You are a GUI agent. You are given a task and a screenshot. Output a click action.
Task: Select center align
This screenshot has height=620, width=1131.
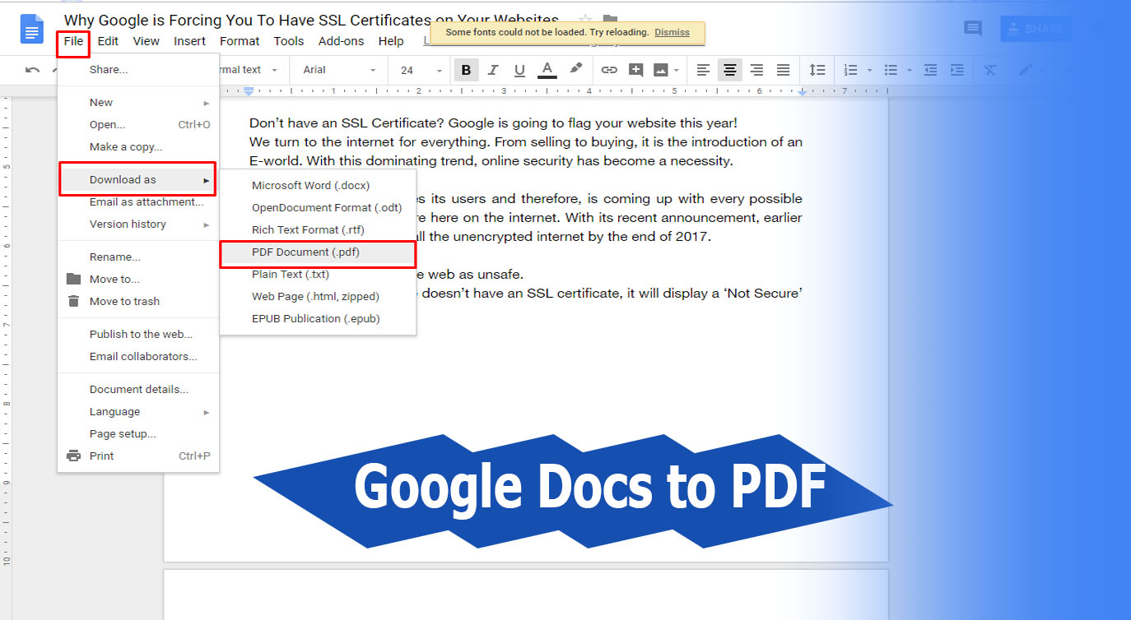[729, 70]
